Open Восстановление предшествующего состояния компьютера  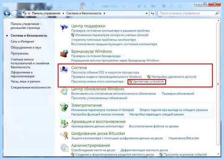click(114, 44)
